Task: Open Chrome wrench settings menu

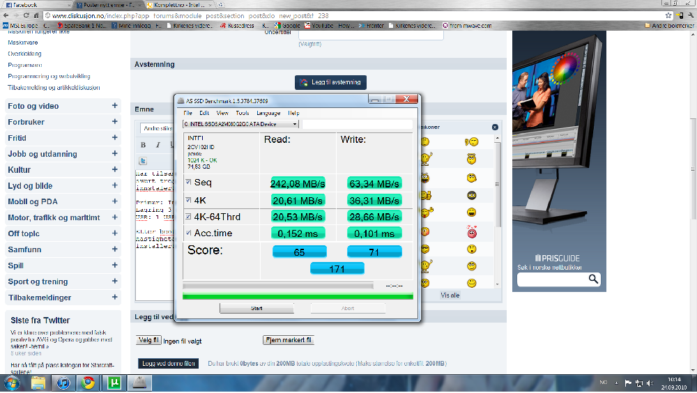Action: (x=690, y=15)
